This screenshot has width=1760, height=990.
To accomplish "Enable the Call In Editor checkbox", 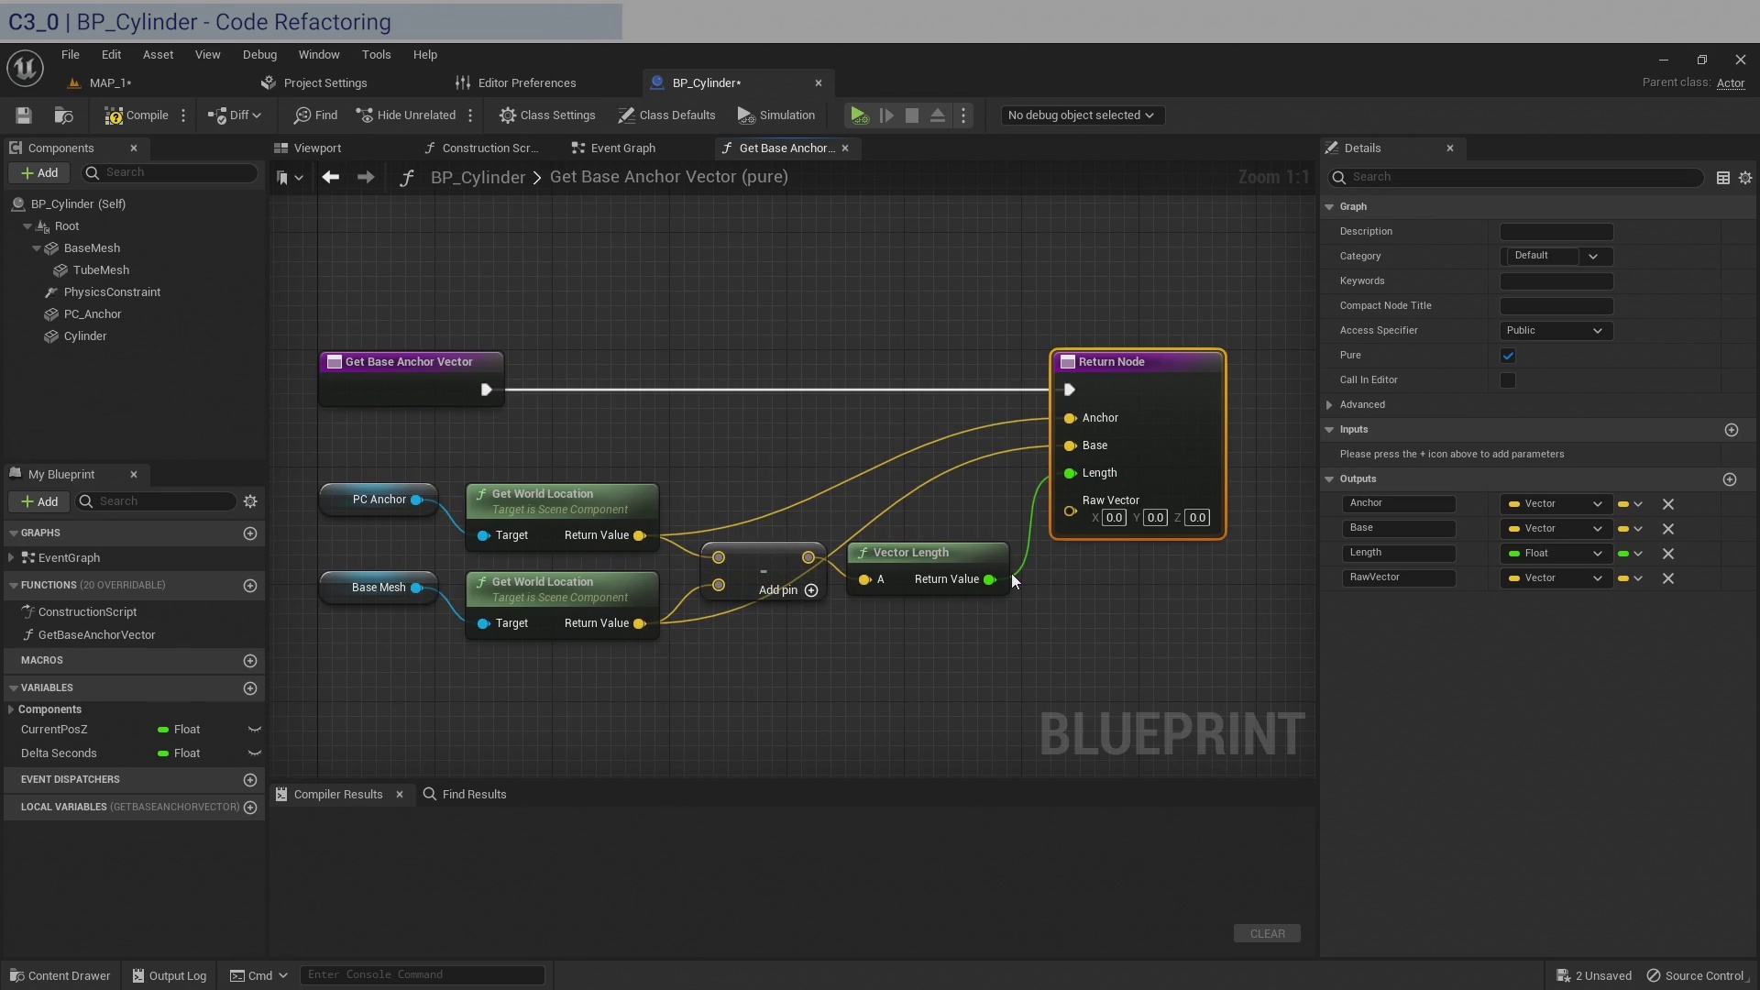I will (1508, 380).
